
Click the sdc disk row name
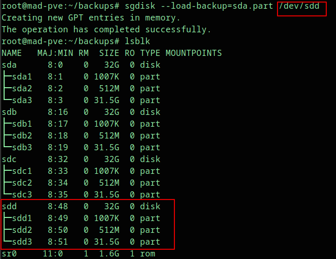pyautogui.click(x=9, y=159)
